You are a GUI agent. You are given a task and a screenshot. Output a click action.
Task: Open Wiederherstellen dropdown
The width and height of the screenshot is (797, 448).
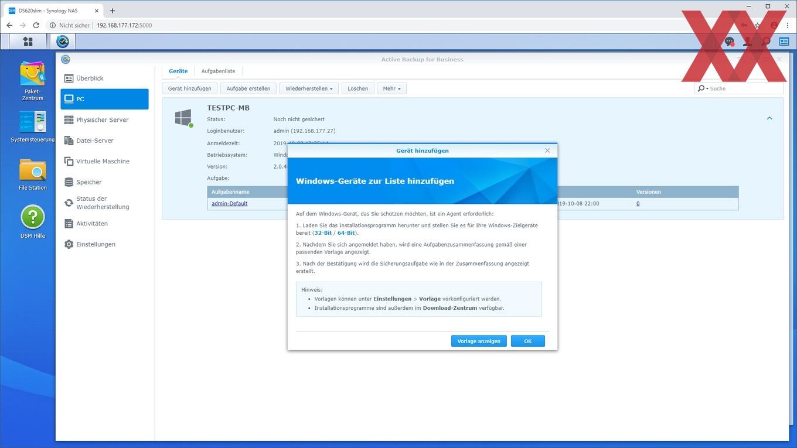point(309,88)
